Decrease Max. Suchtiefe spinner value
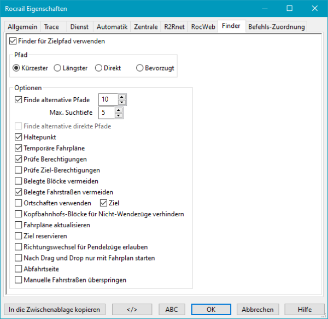The height and width of the screenshot is (319, 328). (119, 115)
